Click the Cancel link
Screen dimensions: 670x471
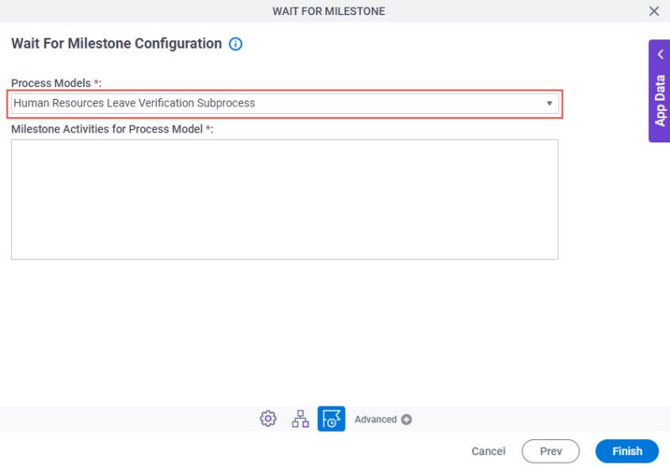(x=488, y=452)
